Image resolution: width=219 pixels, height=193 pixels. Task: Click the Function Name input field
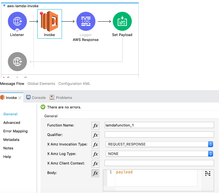coord(159,125)
